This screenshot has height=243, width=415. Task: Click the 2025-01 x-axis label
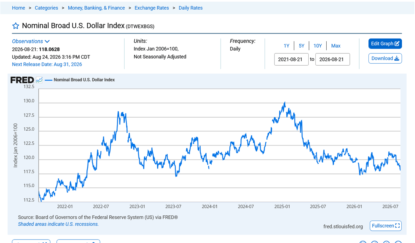coord(282,206)
